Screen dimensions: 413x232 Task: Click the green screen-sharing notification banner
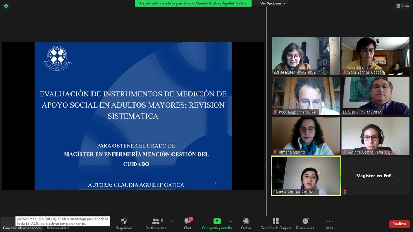(x=193, y=3)
